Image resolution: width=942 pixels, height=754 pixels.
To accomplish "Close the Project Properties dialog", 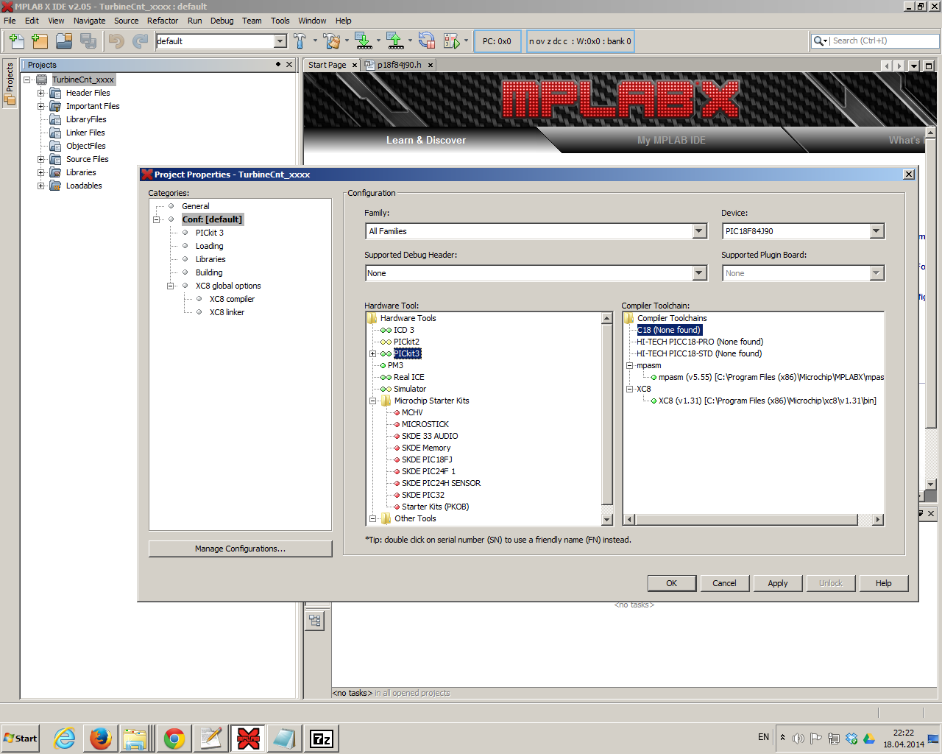I will 909,175.
